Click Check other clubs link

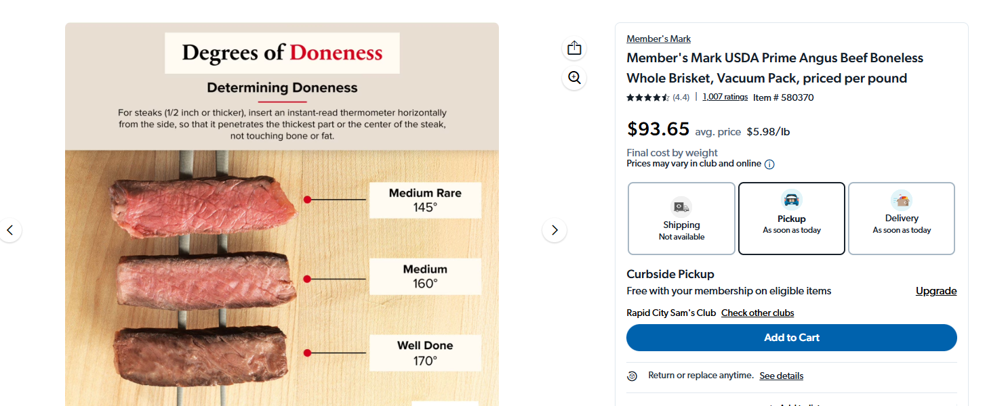(757, 313)
